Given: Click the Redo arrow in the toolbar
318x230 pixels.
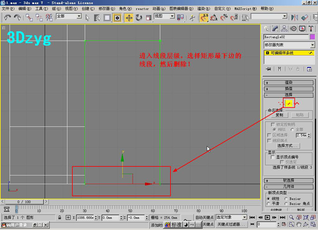Looking at the screenshot, I should pos(17,18).
